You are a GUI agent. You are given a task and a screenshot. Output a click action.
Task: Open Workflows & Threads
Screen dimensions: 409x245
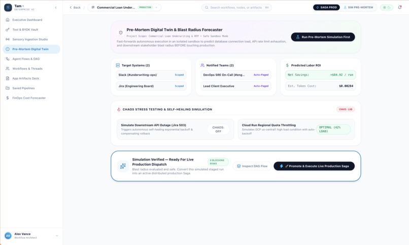point(31,69)
